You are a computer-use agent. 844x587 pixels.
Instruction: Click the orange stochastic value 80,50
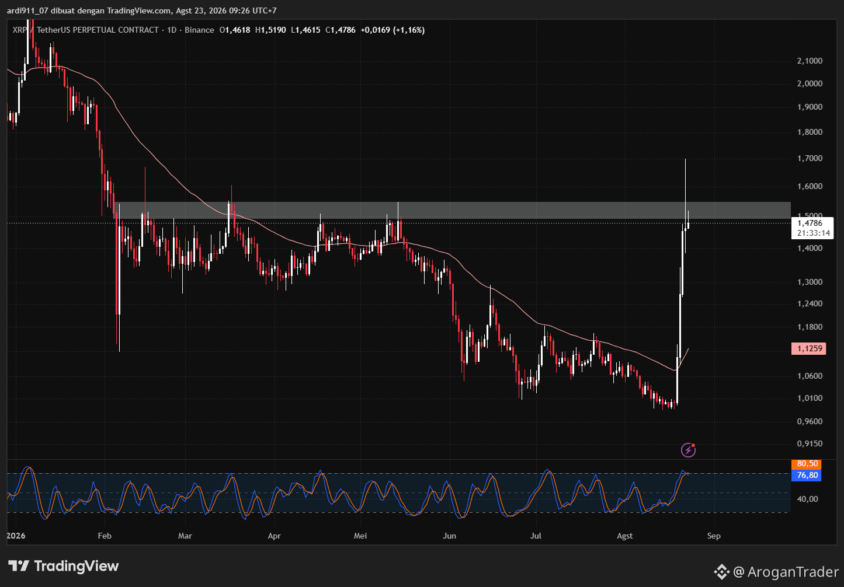click(807, 464)
